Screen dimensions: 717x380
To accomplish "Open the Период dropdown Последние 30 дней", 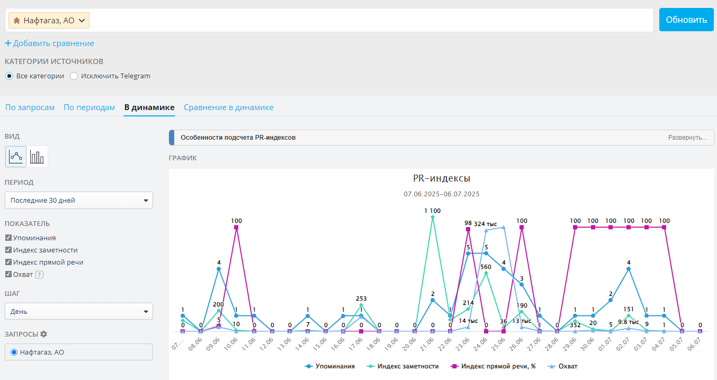I will (78, 201).
